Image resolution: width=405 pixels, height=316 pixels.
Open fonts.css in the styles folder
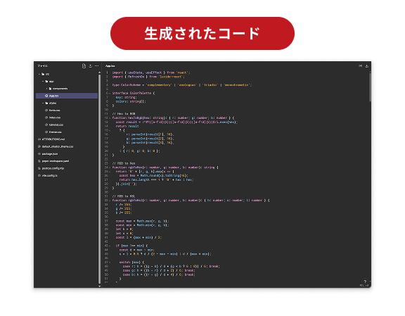click(x=53, y=110)
